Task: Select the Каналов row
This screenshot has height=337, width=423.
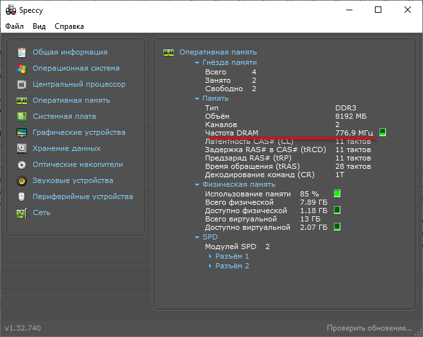Action: 272,125
